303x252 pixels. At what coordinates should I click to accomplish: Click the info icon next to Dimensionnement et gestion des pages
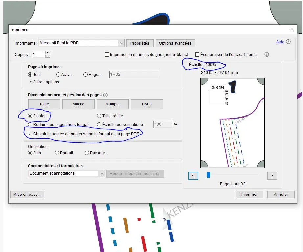pyautogui.click(x=105, y=95)
